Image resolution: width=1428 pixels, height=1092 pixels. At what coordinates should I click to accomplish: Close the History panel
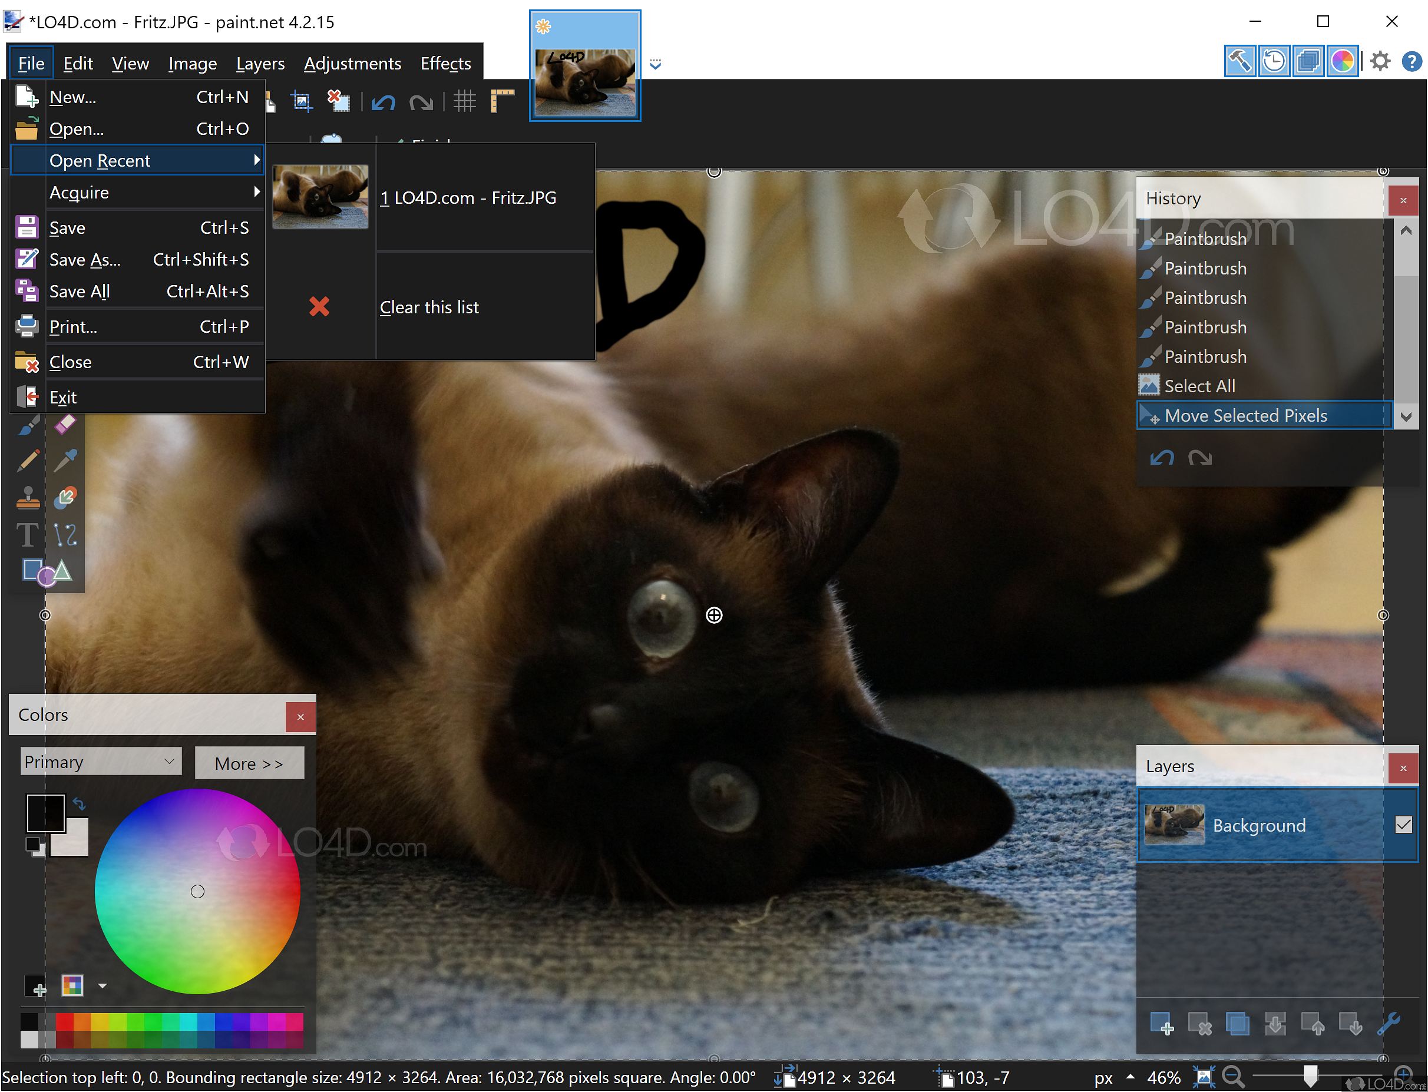click(x=1403, y=200)
